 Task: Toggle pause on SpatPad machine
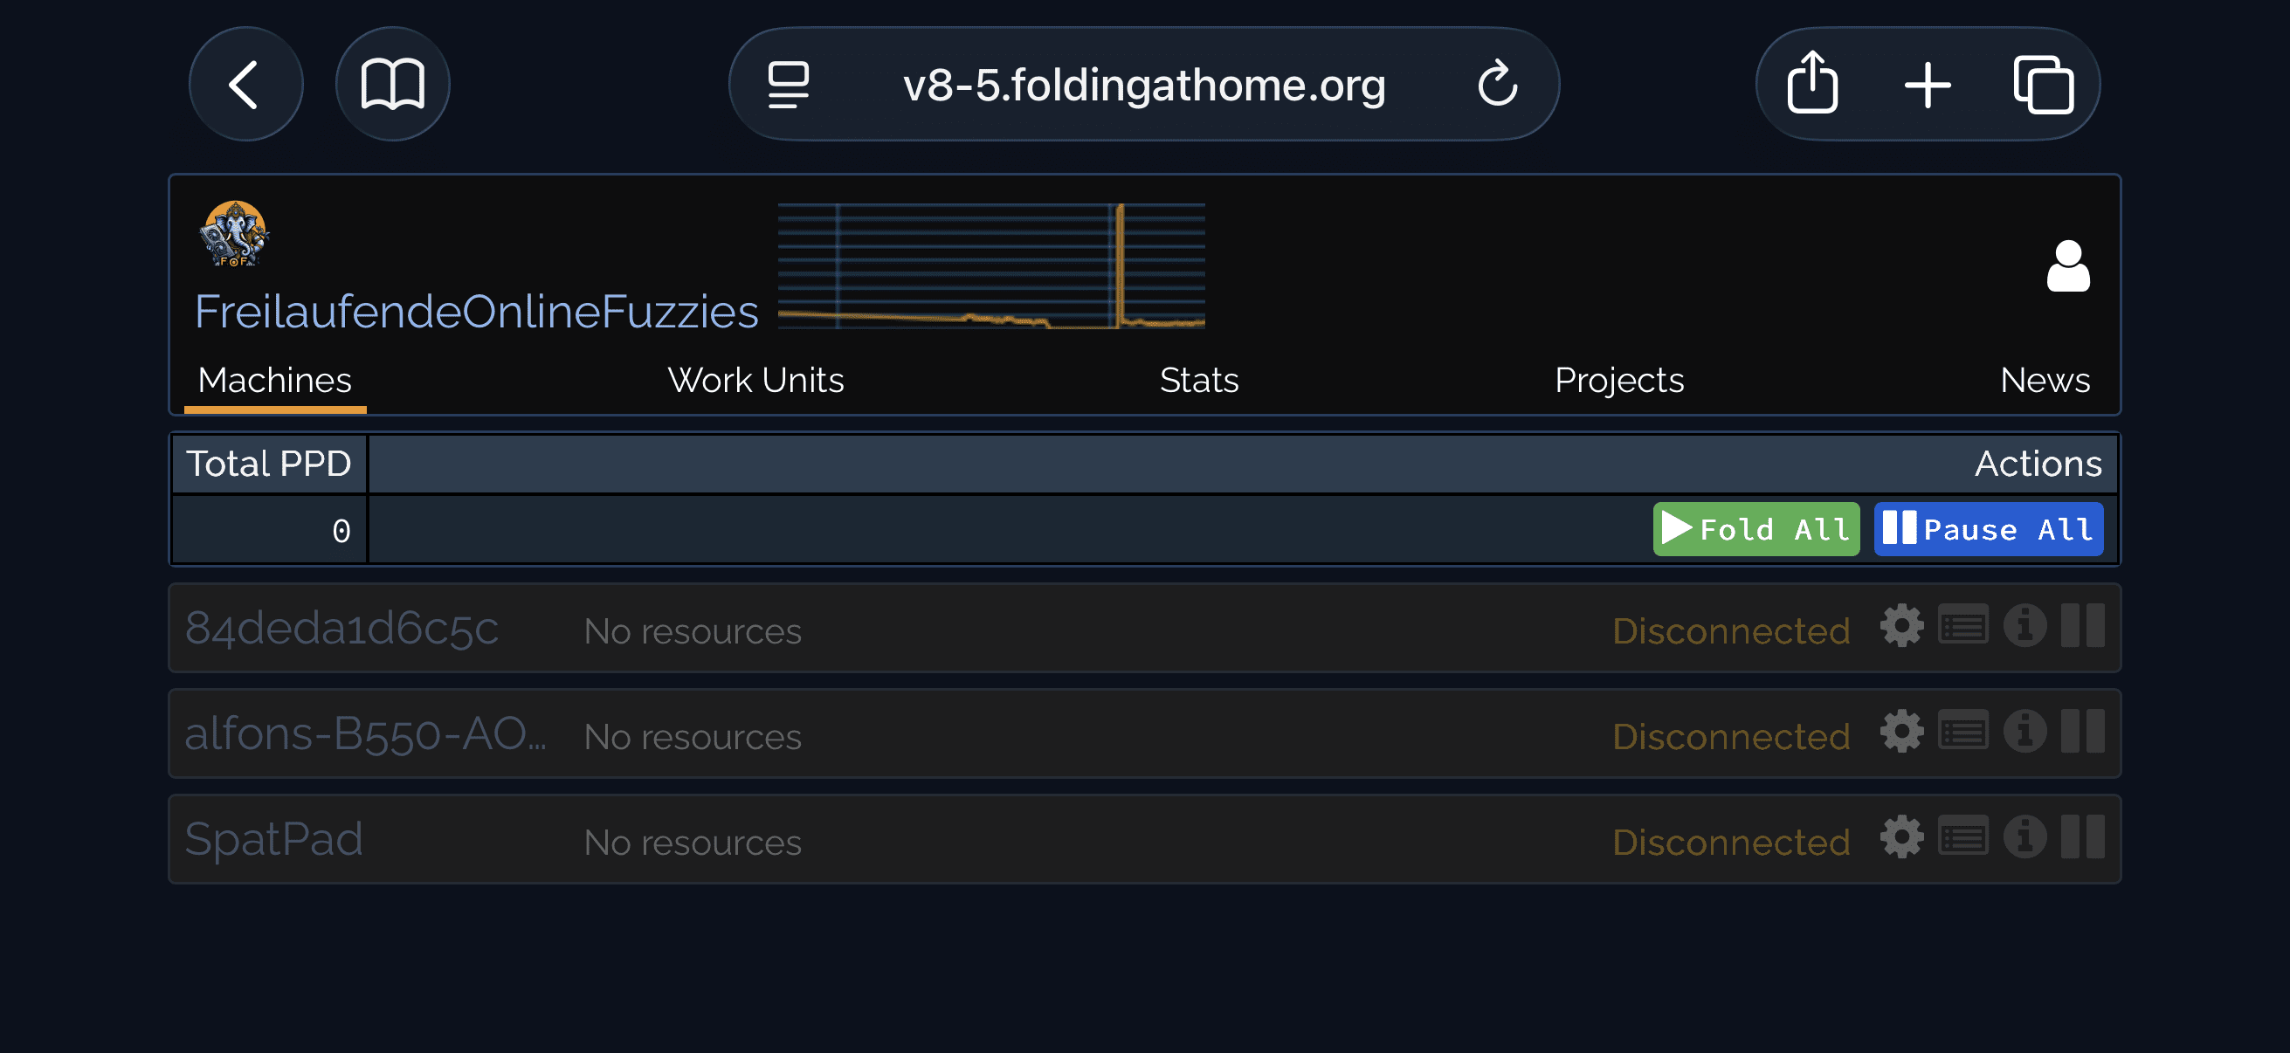click(x=2082, y=838)
